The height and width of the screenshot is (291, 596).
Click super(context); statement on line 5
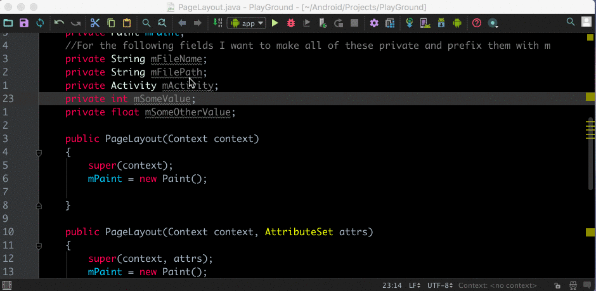(131, 165)
